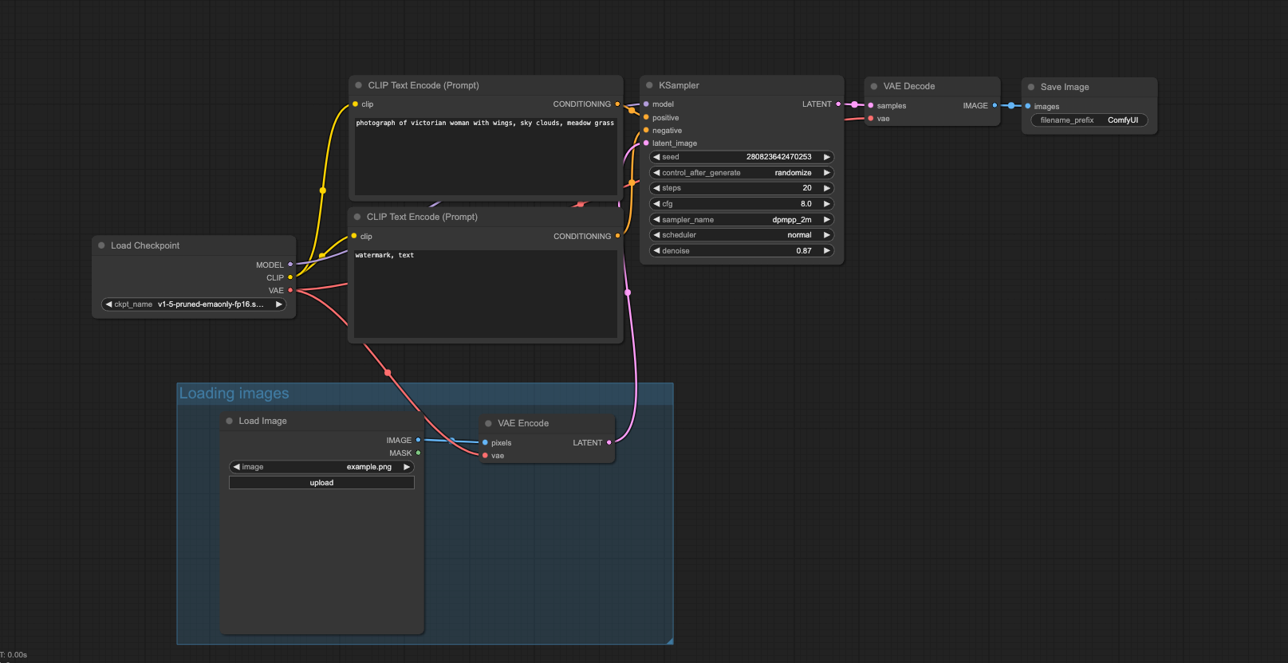Click the images input port on Save Image

(1028, 106)
